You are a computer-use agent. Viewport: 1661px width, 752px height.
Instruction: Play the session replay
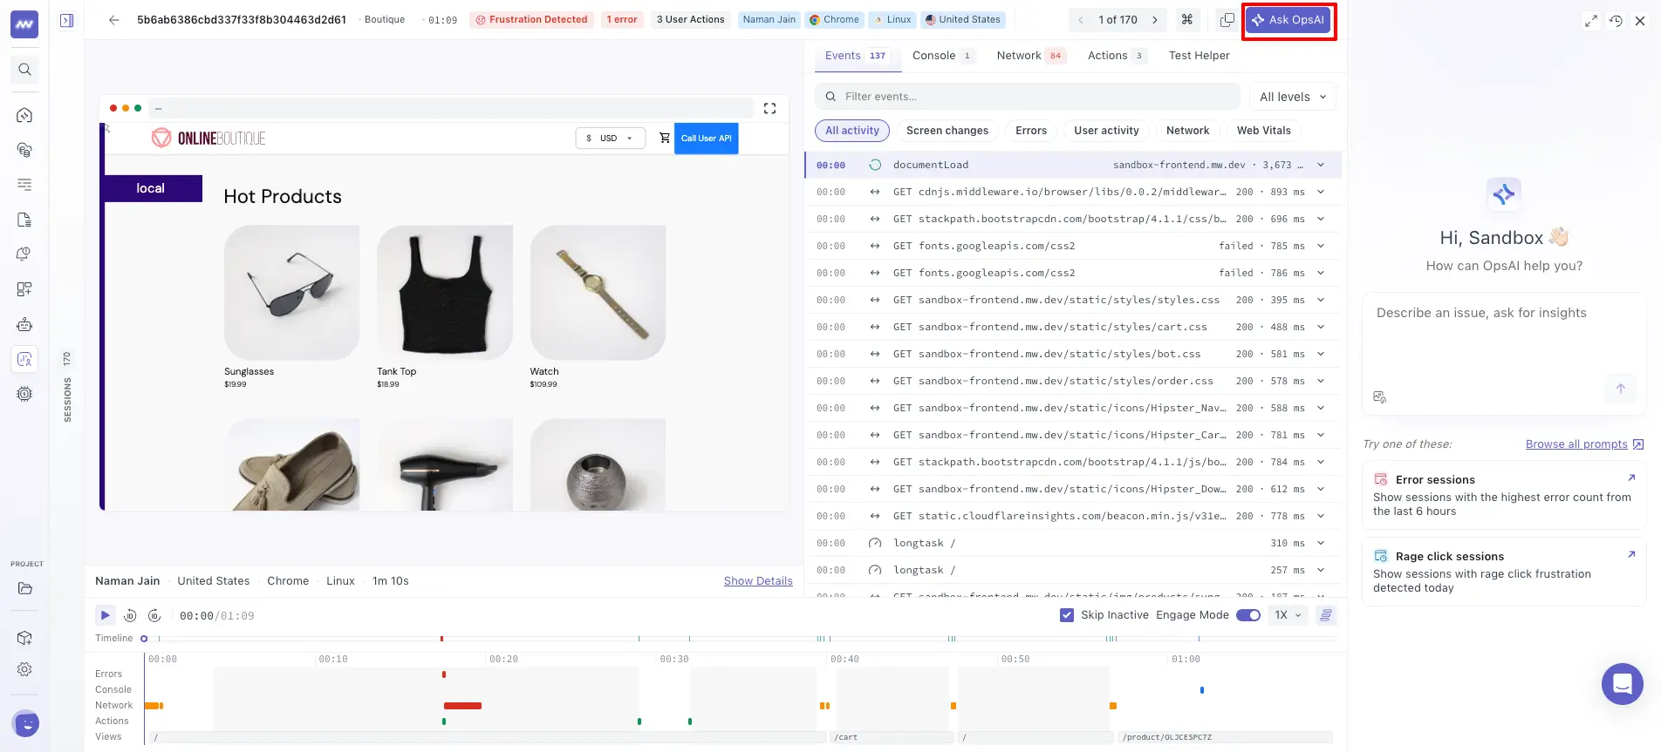[105, 615]
